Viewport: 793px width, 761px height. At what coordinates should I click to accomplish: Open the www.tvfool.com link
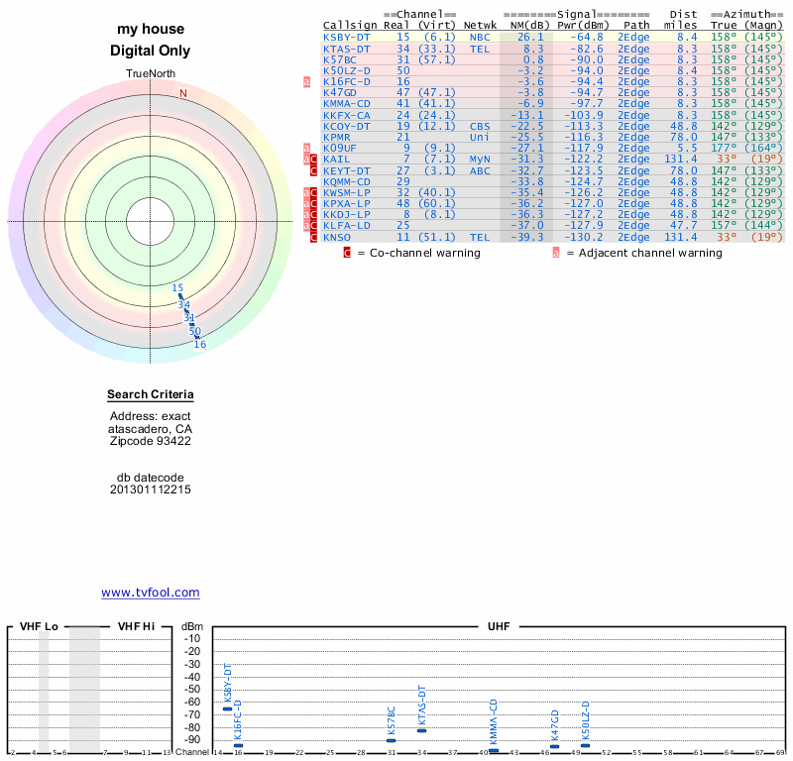pyautogui.click(x=151, y=593)
